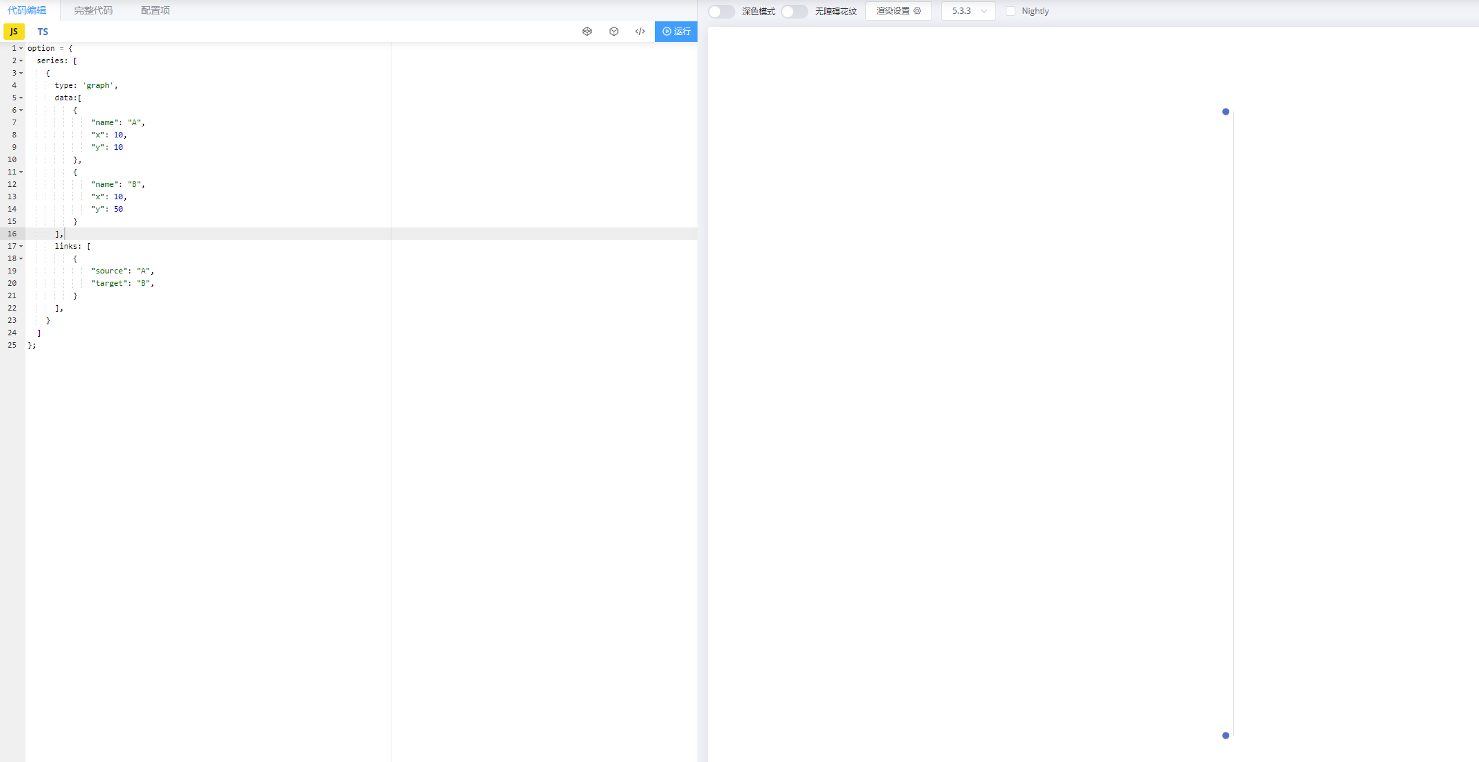Open the 配置项 tab

(x=155, y=10)
